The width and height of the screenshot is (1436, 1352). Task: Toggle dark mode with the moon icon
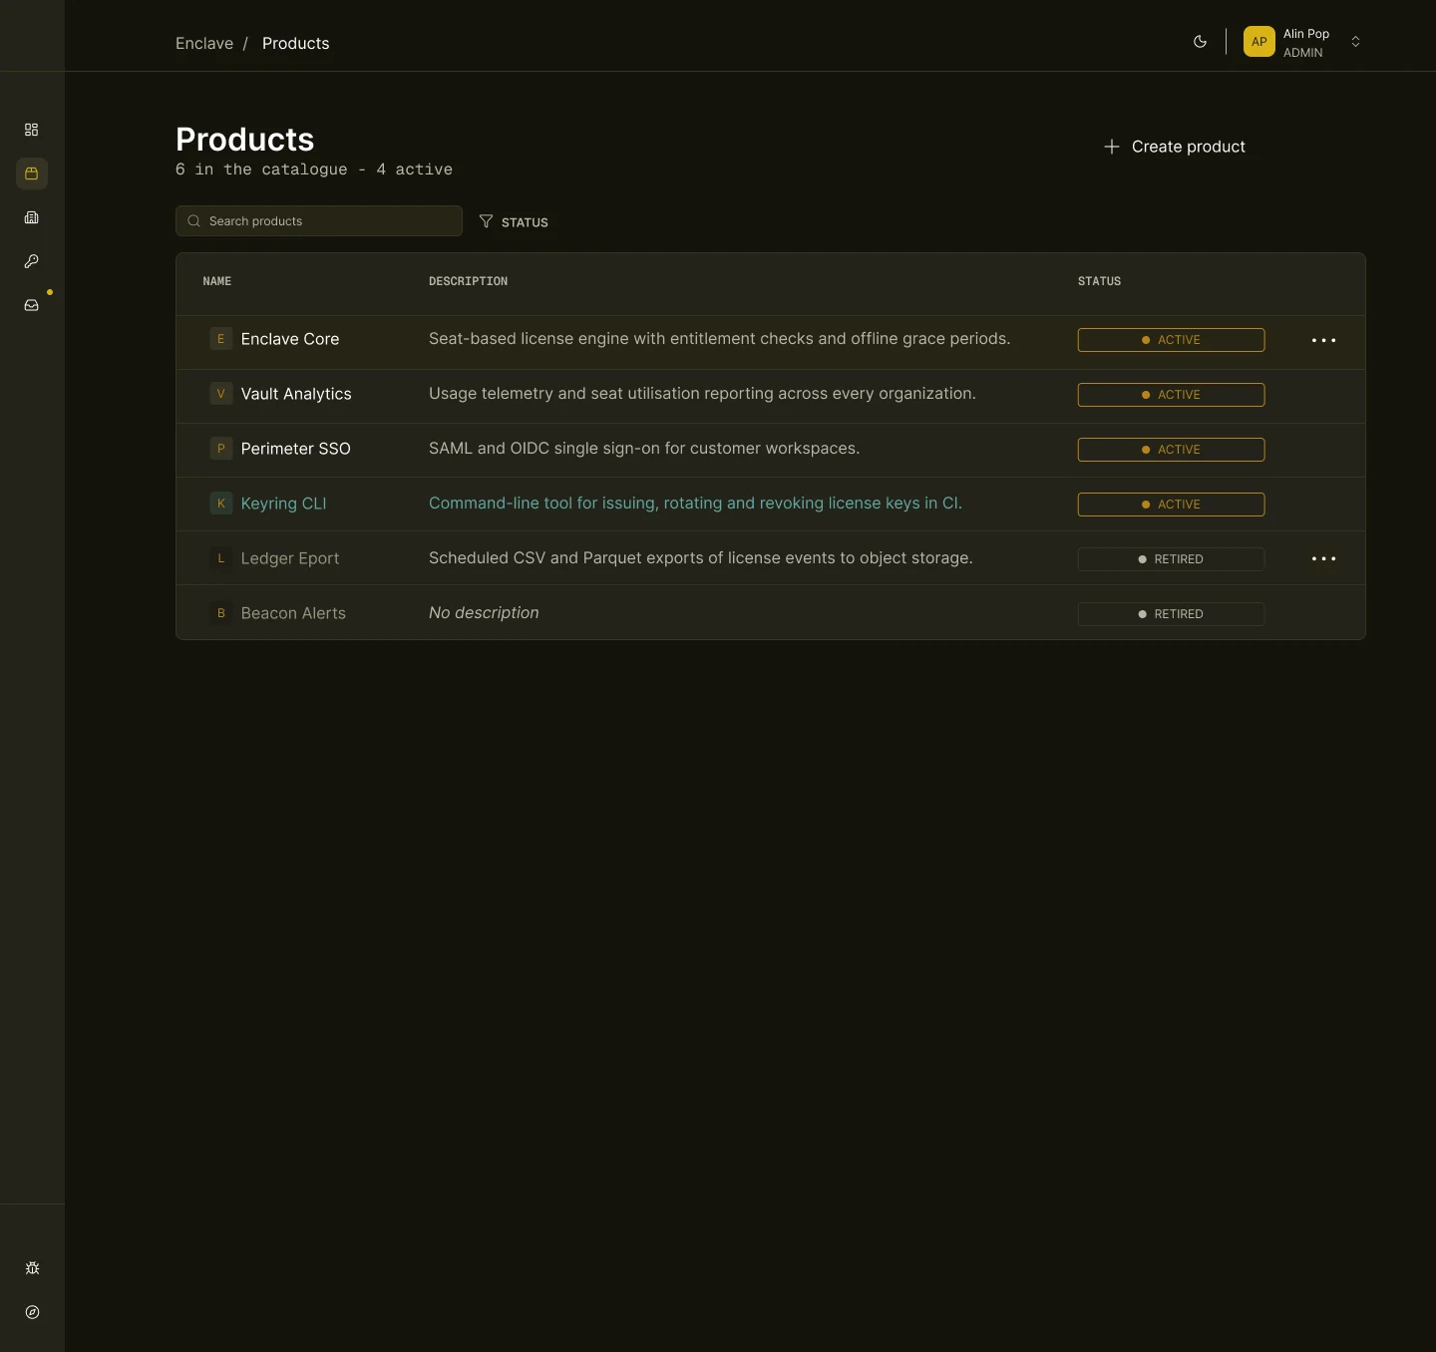(1200, 42)
